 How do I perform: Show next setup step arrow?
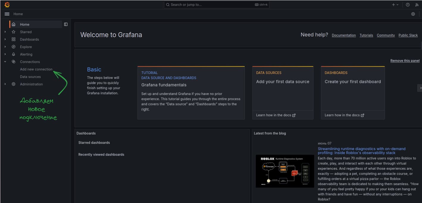point(420,88)
